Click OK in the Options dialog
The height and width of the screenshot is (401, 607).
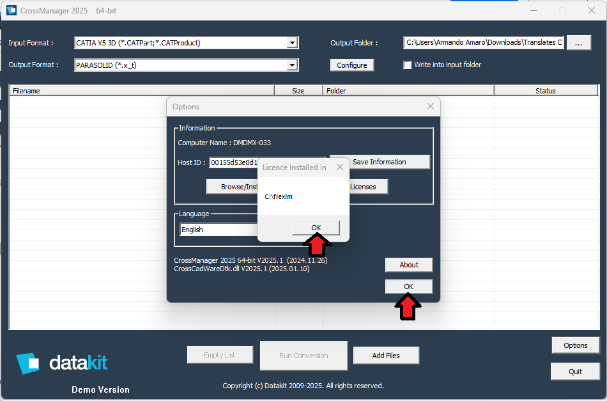(x=408, y=287)
